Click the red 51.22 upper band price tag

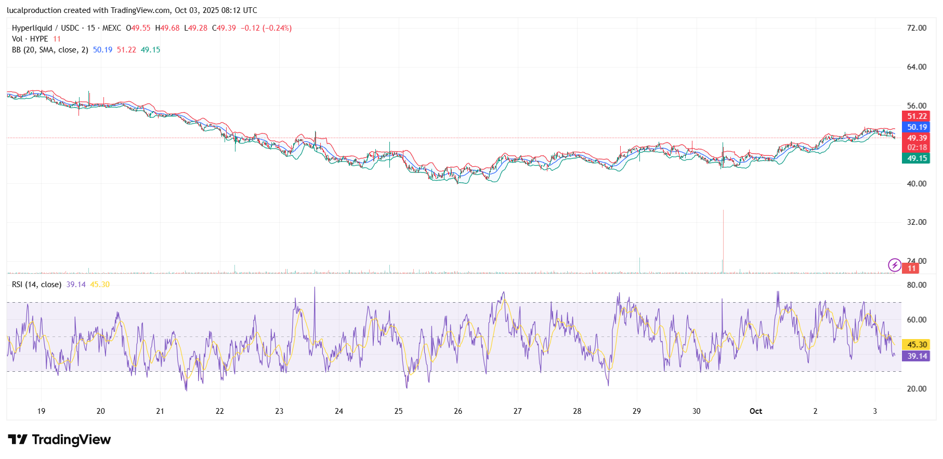[x=916, y=116]
